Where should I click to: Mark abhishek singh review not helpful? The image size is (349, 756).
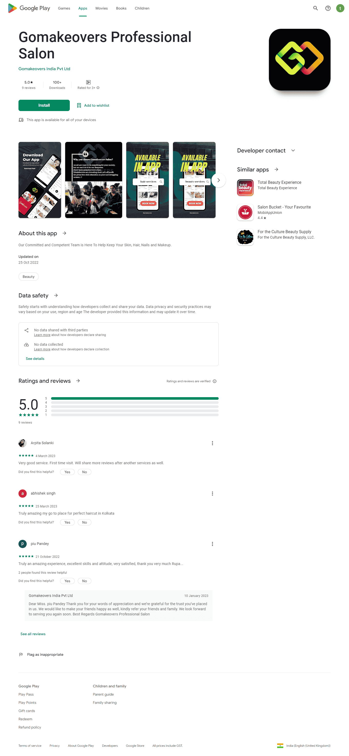click(84, 522)
